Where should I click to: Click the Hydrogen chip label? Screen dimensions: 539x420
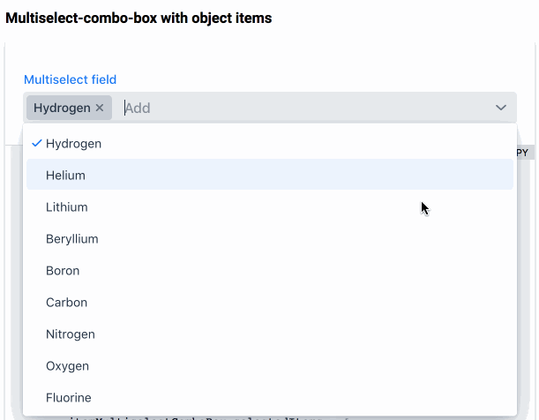(62, 108)
